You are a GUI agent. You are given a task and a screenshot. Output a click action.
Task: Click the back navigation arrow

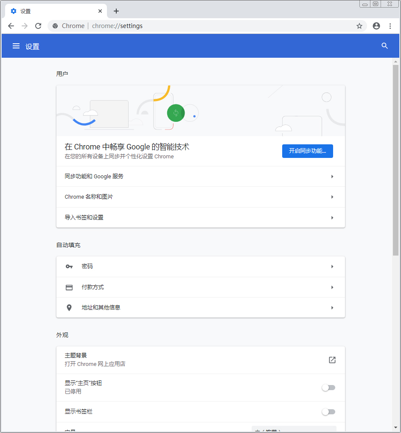pyautogui.click(x=11, y=26)
